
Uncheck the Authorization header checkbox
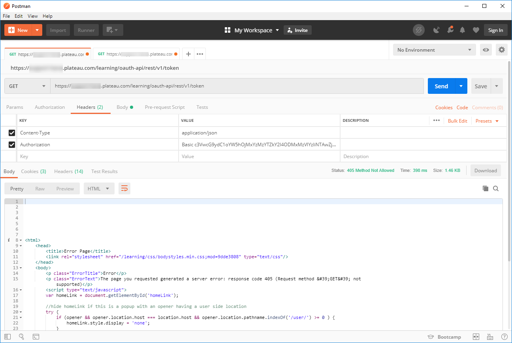click(12, 145)
